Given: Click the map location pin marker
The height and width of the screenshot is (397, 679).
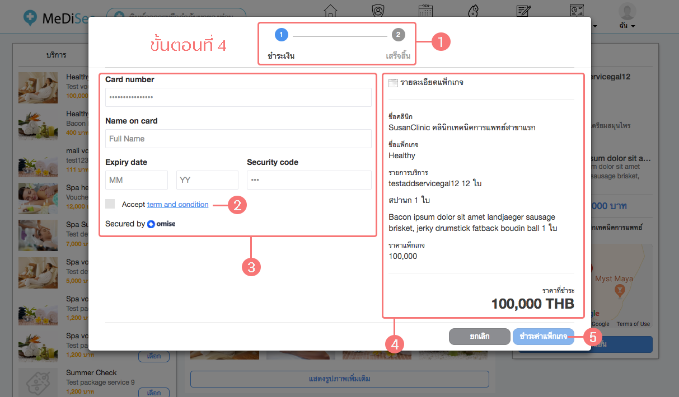Looking at the screenshot, I should click(619, 290).
